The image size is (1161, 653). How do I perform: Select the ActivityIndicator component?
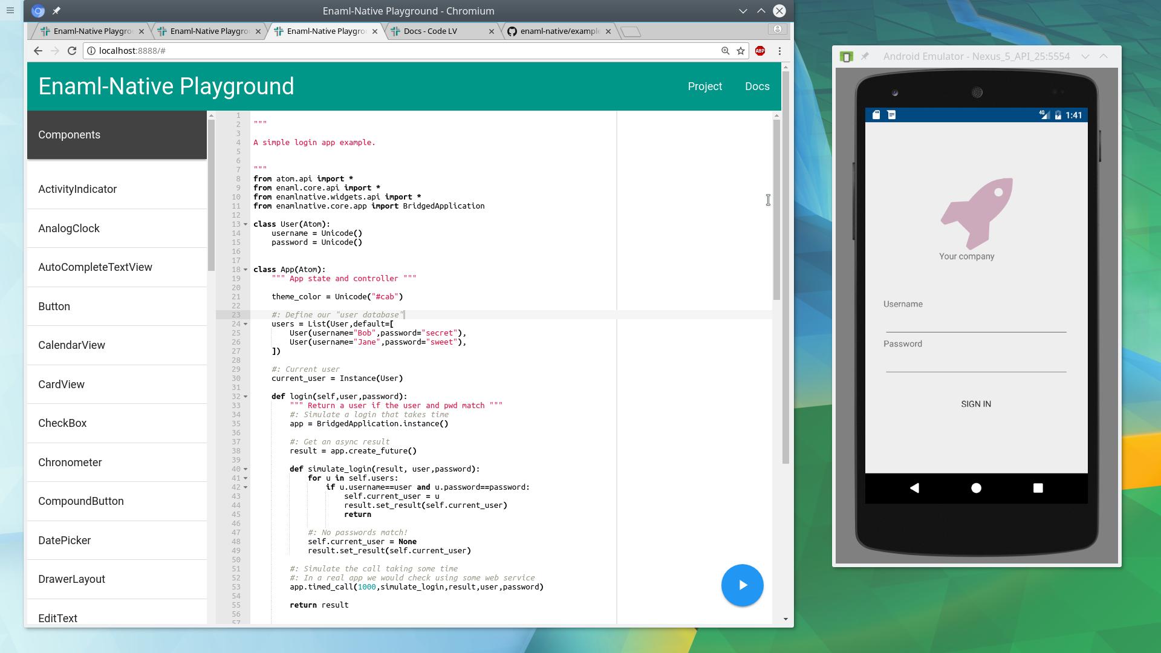pos(77,189)
